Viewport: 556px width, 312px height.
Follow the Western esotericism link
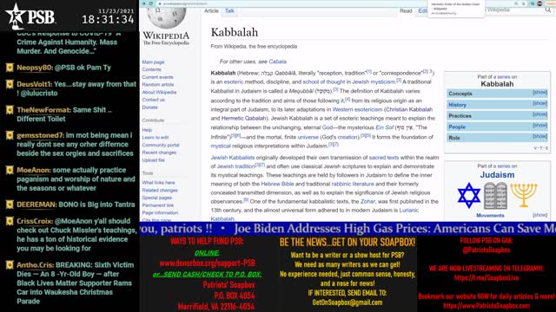357,109
